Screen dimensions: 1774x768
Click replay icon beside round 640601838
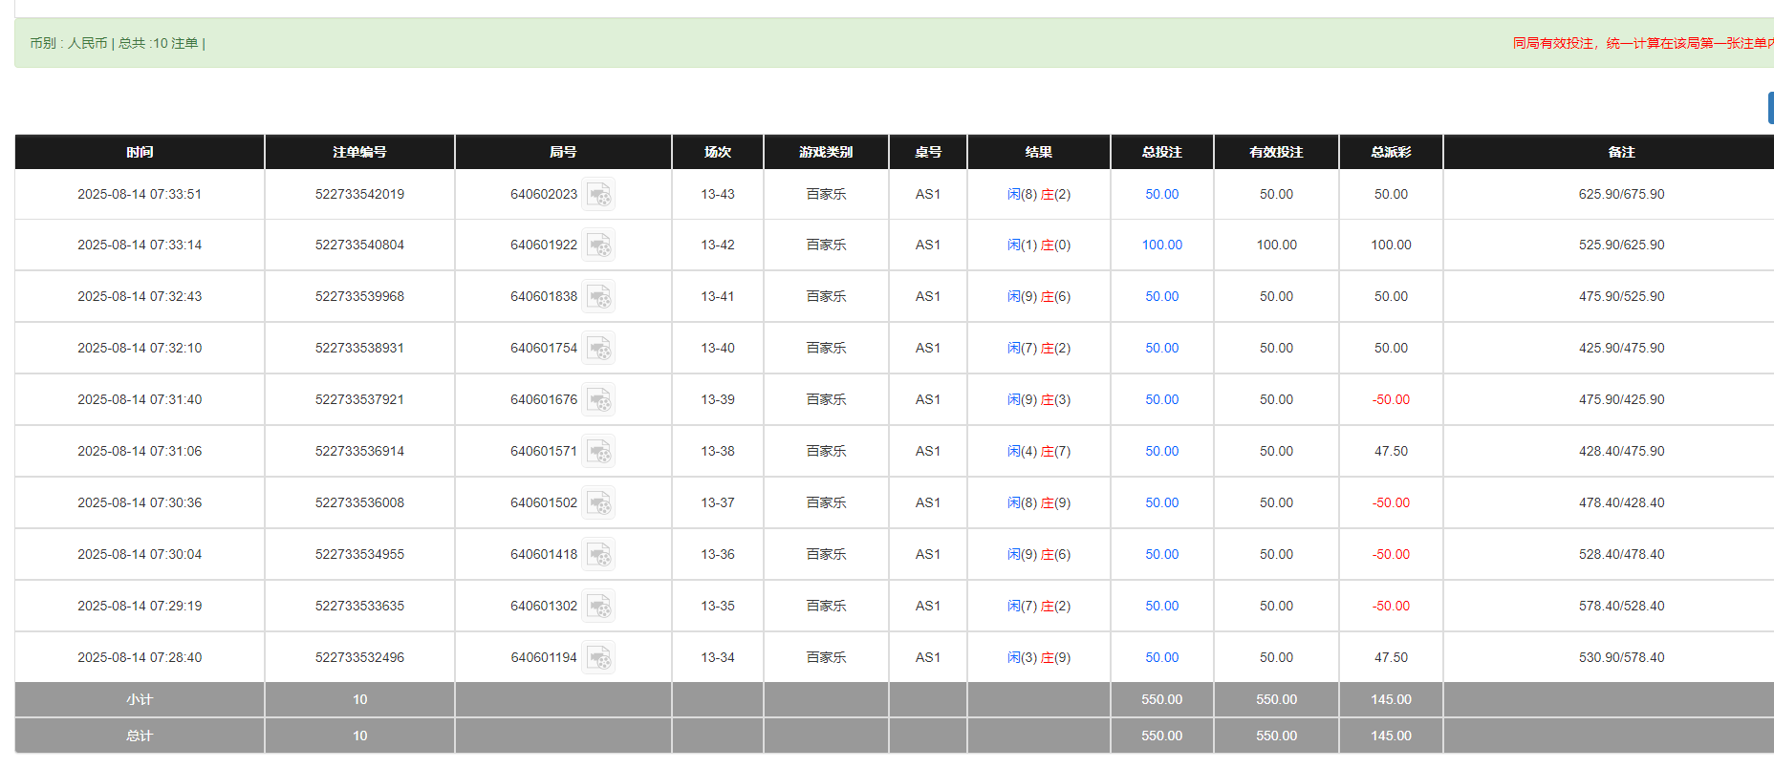[x=599, y=297]
